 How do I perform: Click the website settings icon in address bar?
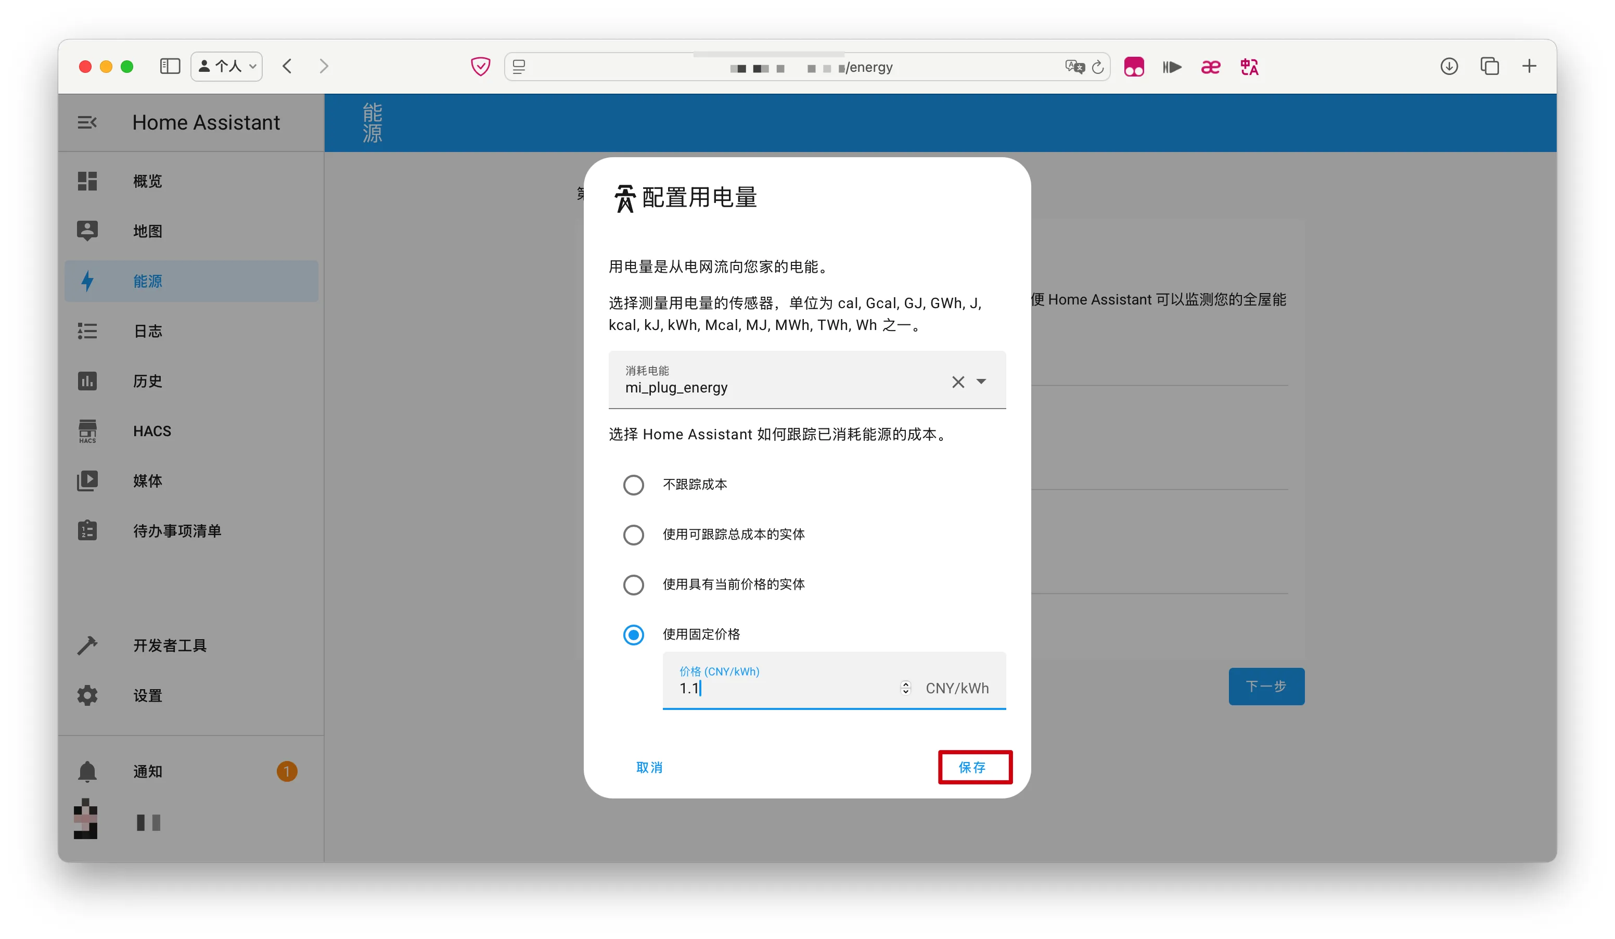coord(519,67)
